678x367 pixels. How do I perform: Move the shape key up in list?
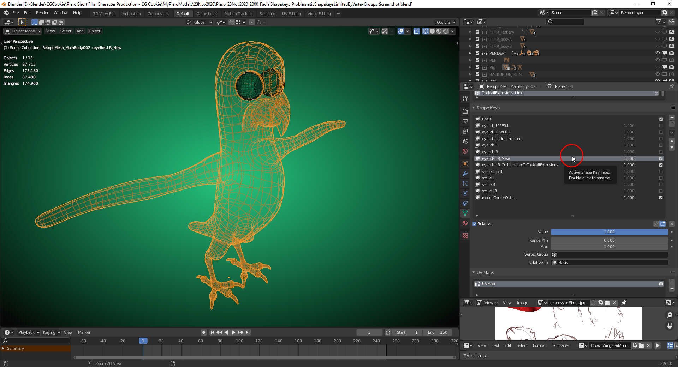[x=672, y=141]
